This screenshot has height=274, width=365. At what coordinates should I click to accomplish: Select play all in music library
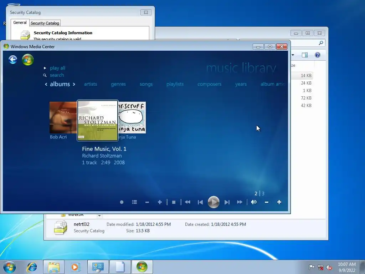click(57, 68)
